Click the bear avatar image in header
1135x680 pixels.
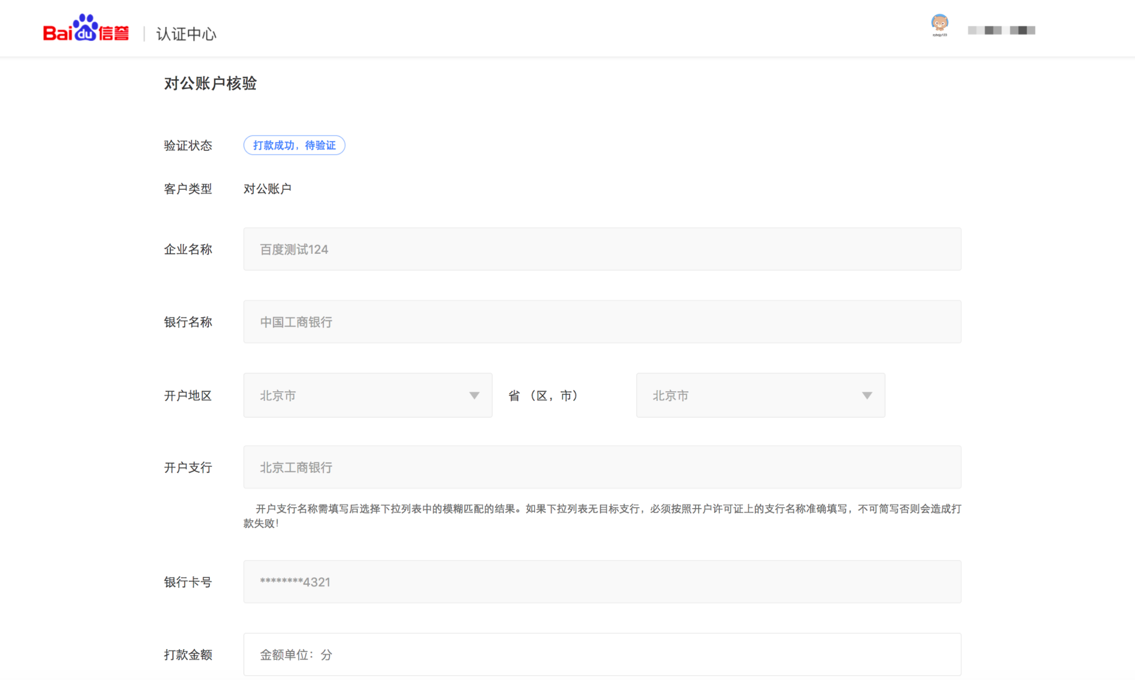click(x=939, y=21)
